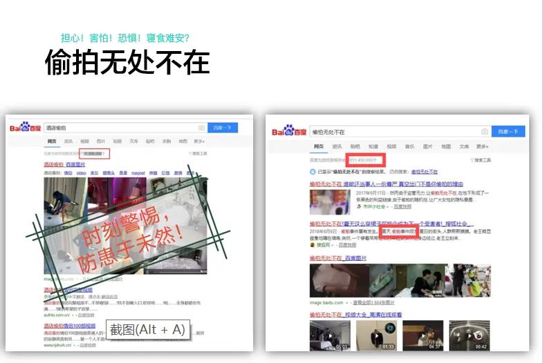Select 网页 tab in left window
Image resolution: width=543 pixels, height=363 pixels.
coord(52,141)
